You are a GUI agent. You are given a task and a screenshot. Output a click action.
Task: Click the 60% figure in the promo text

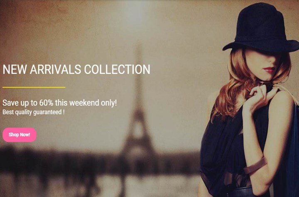[x=47, y=103]
